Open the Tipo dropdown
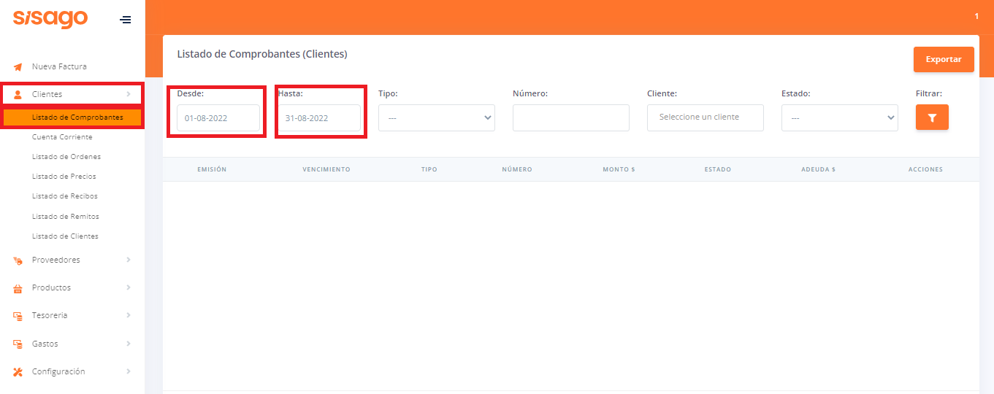The width and height of the screenshot is (994, 394). point(436,118)
